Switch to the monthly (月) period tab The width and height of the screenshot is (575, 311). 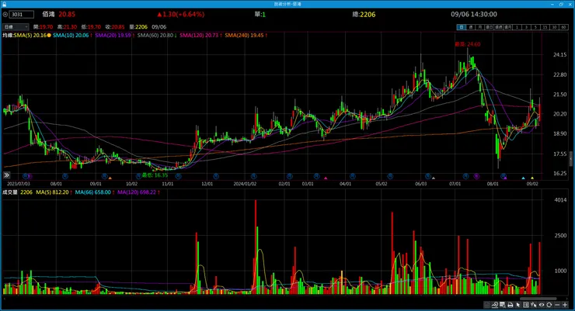click(x=480, y=27)
